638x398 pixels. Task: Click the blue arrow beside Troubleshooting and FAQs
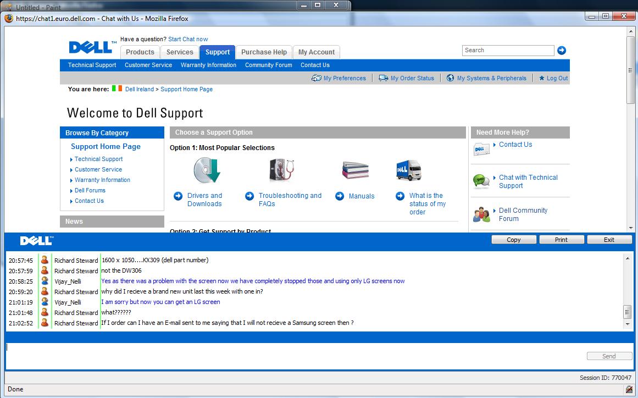pos(249,196)
